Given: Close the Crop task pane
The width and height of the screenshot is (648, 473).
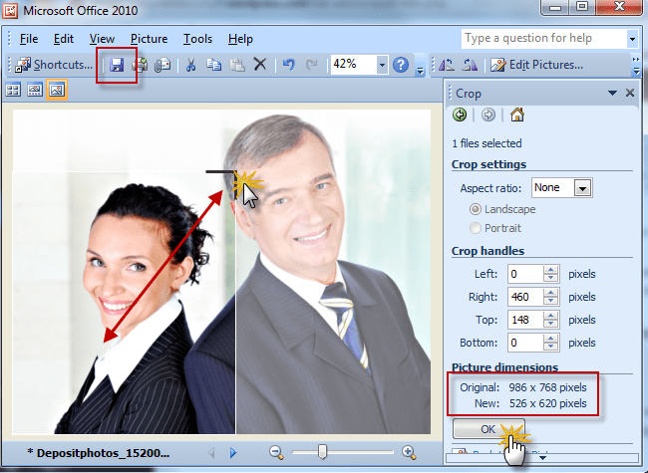Looking at the screenshot, I should (630, 93).
